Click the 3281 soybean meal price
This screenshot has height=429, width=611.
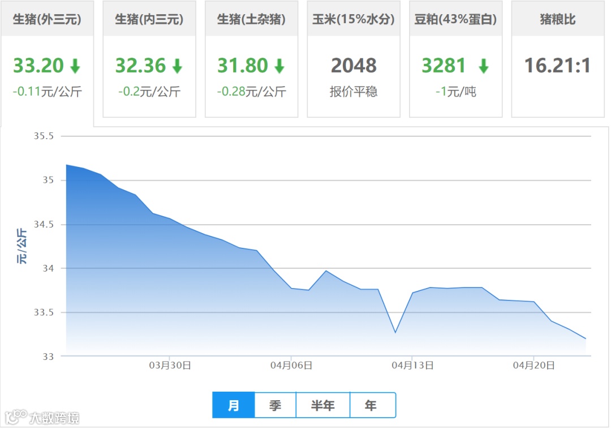click(x=444, y=66)
